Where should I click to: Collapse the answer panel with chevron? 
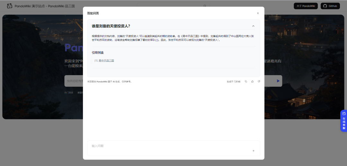pos(253,26)
